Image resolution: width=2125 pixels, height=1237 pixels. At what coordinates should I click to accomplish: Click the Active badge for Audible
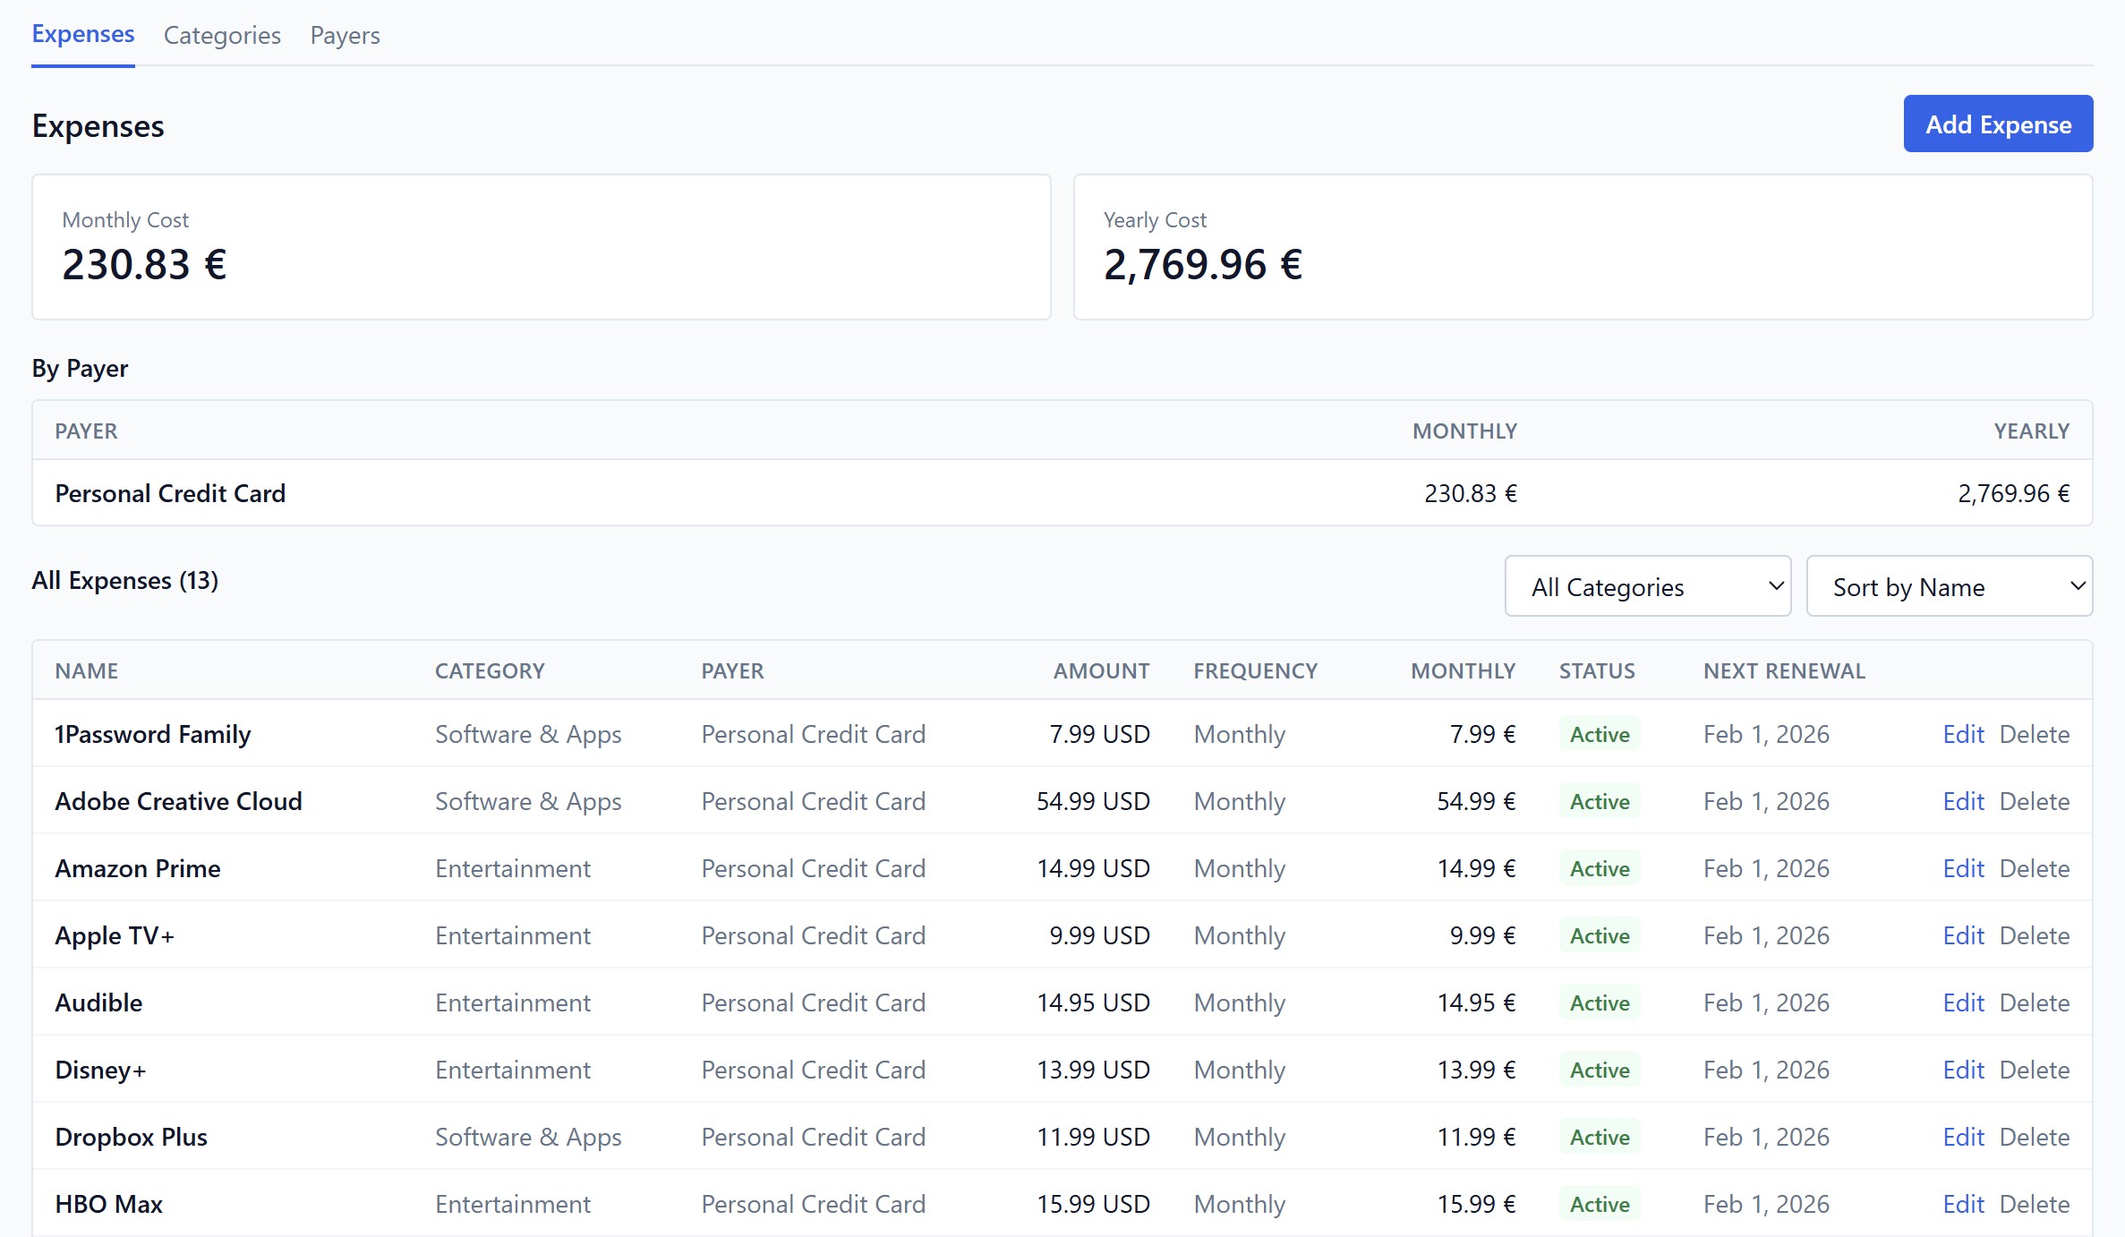1599,1002
